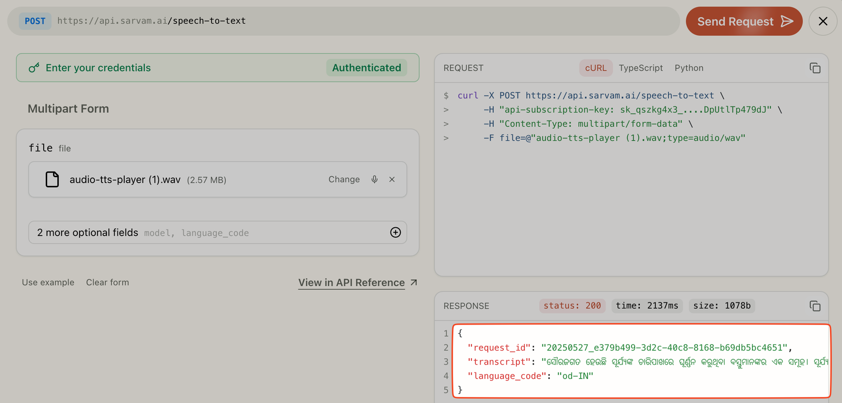Copy the cURL request code
Viewport: 842px width, 403px height.
click(815, 68)
